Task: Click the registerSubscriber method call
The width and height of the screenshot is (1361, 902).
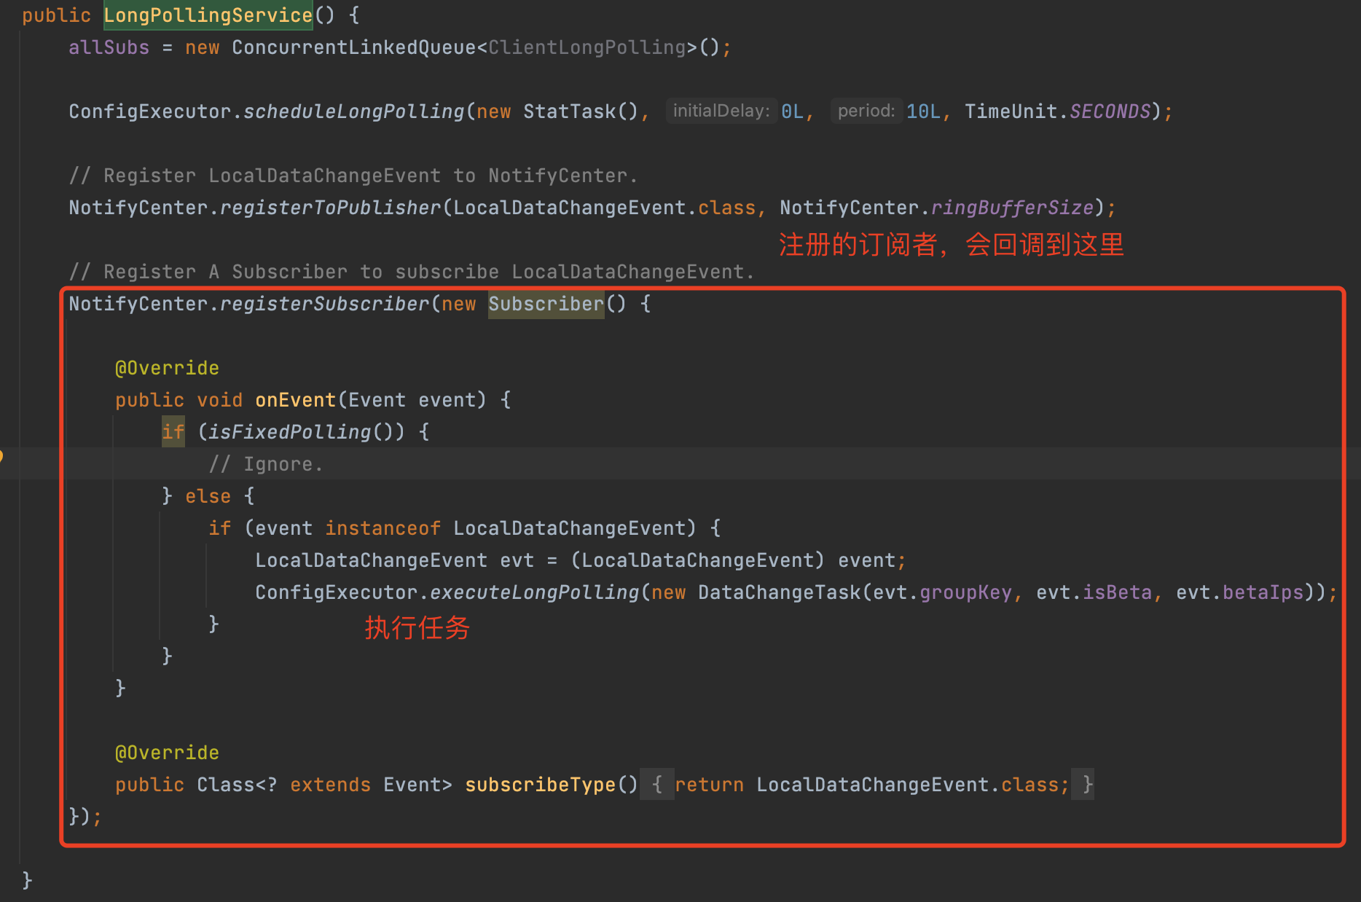Action: pos(324,304)
